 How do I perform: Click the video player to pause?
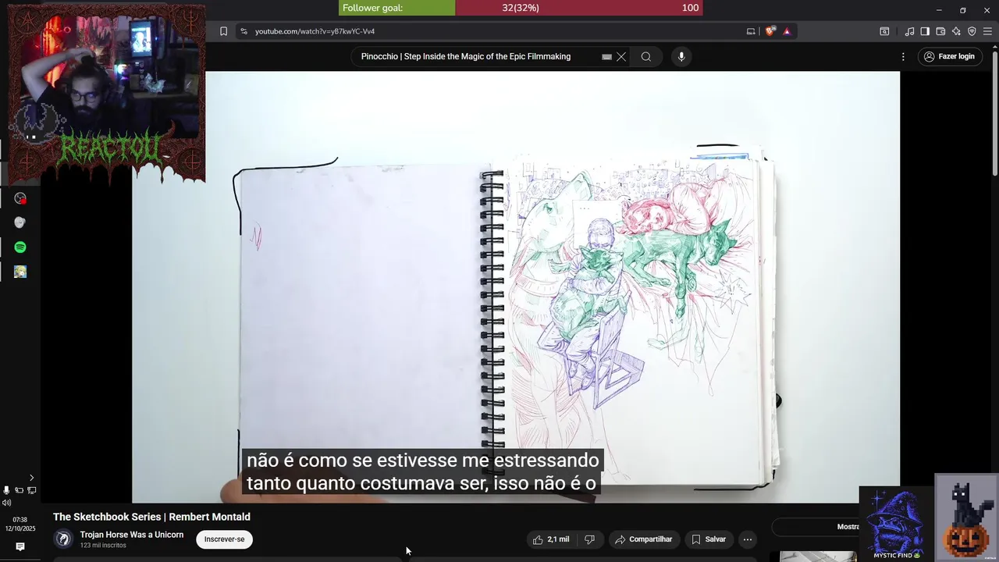tap(515, 287)
